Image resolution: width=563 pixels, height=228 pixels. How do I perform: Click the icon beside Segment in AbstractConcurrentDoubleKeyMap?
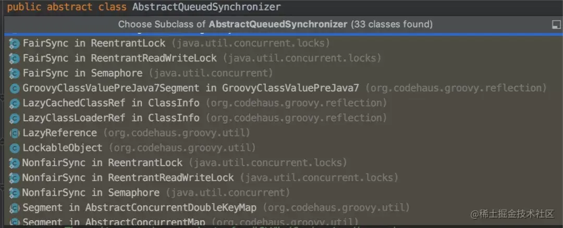click(15, 208)
